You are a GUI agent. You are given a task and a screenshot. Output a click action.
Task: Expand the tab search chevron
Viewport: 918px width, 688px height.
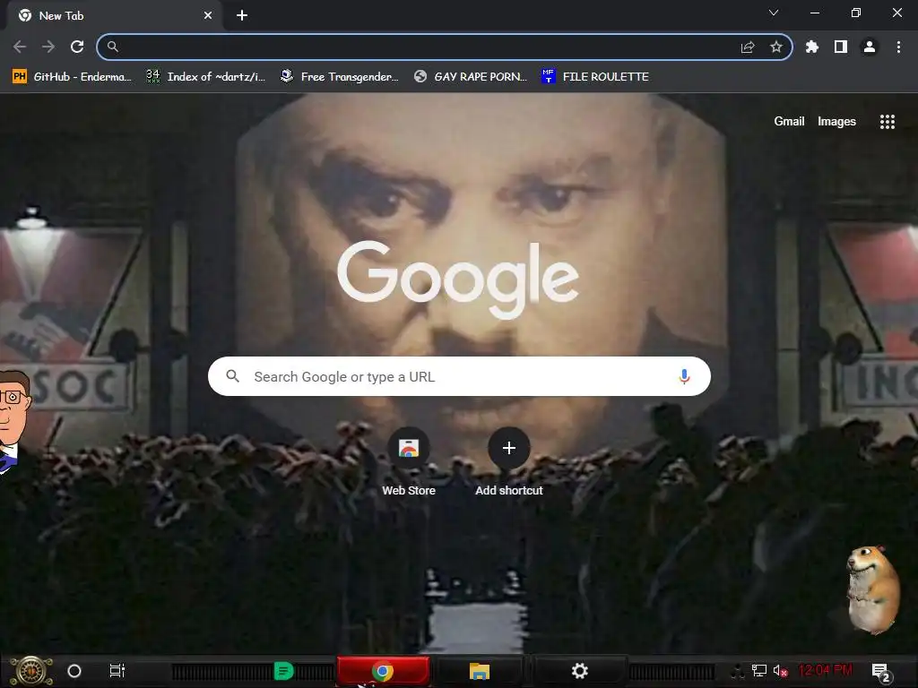[x=774, y=13]
